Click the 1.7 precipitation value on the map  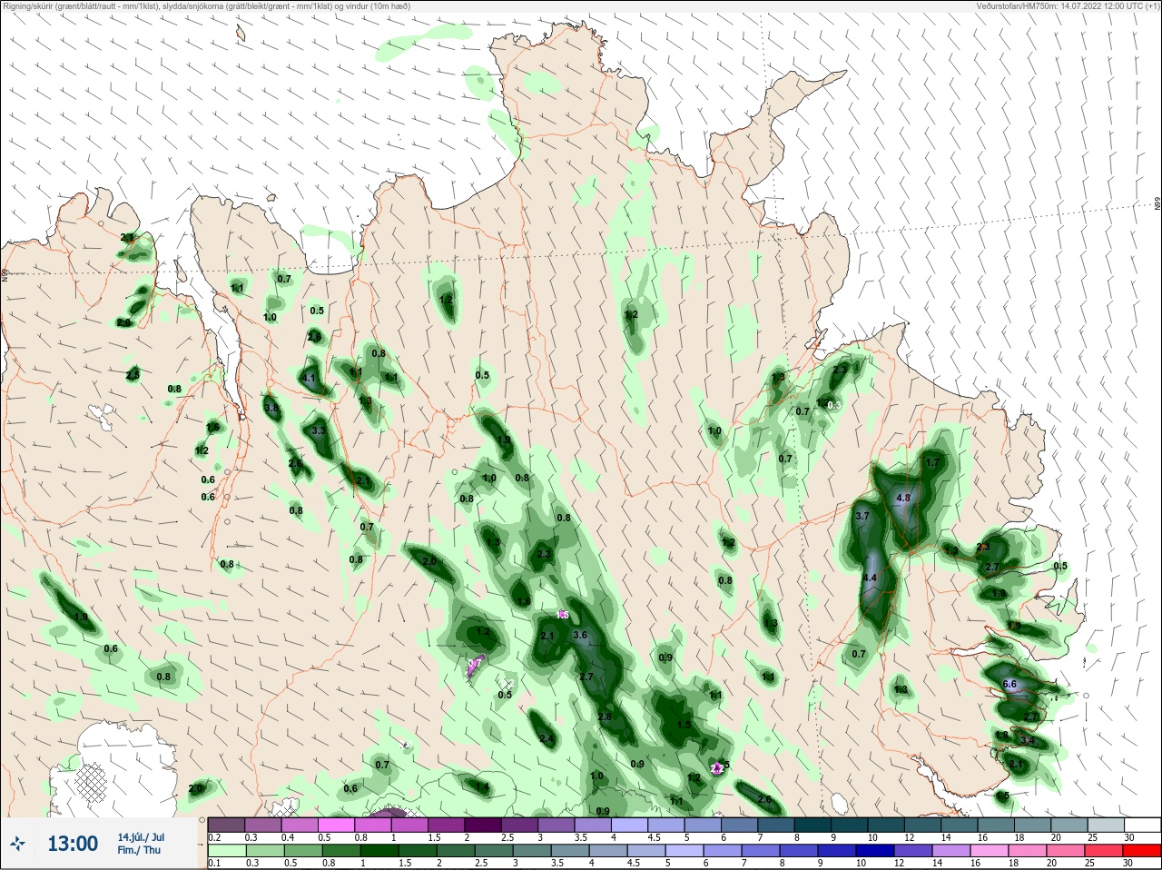pyautogui.click(x=931, y=462)
